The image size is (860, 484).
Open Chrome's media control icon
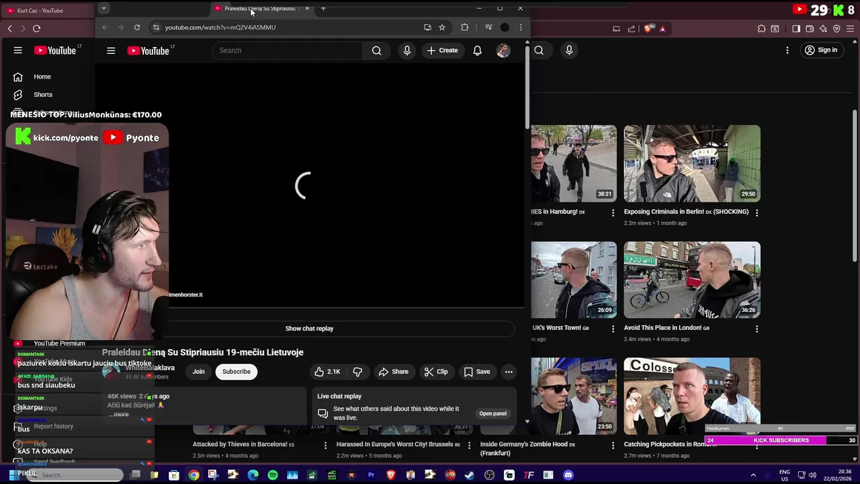pos(488,28)
